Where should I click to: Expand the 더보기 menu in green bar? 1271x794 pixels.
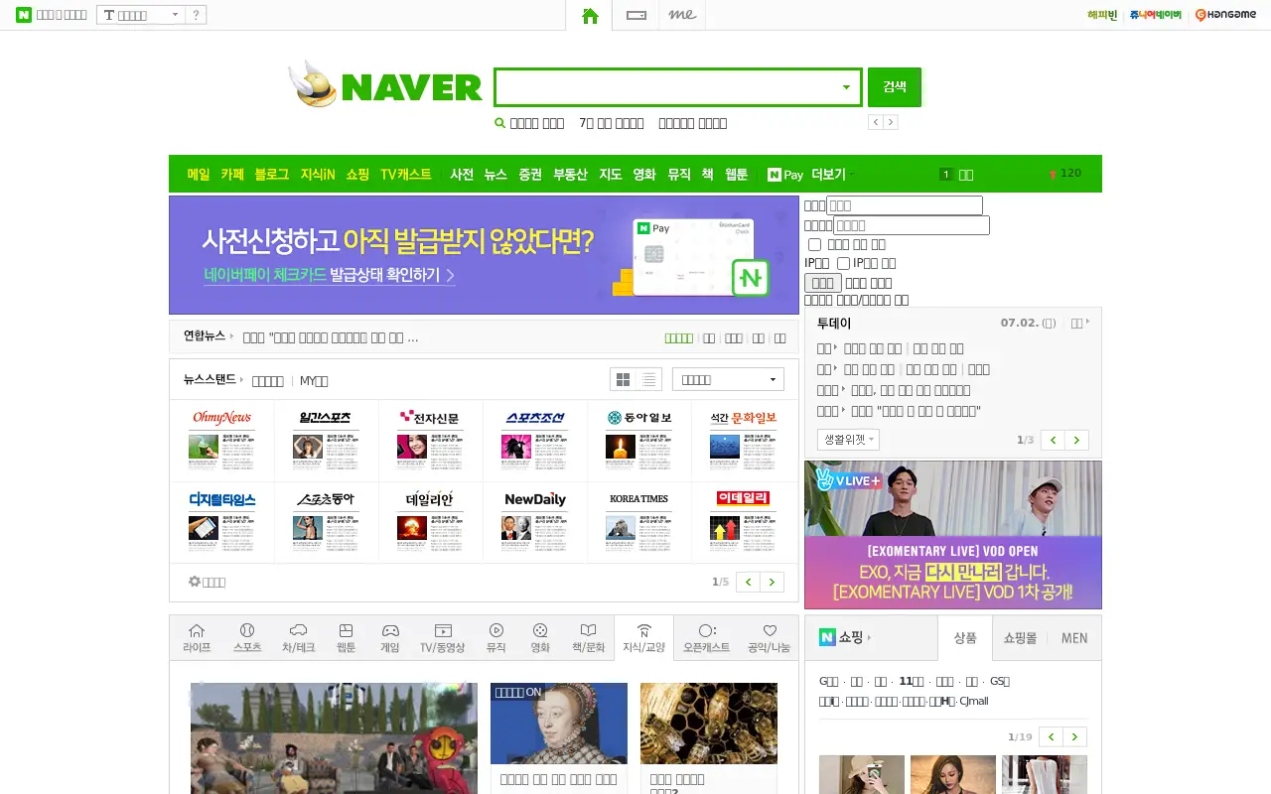[x=832, y=175]
